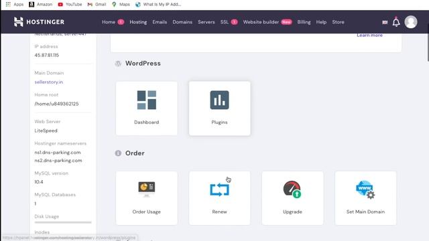Open the Order Usage card
The width and height of the screenshot is (429, 241).
[x=147, y=198]
